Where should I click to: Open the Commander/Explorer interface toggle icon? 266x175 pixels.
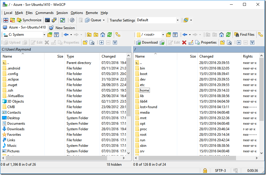(6, 20)
